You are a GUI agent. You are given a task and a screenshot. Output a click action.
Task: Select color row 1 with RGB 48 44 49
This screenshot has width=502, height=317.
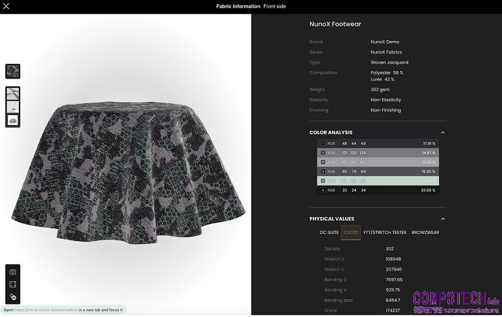[378, 143]
